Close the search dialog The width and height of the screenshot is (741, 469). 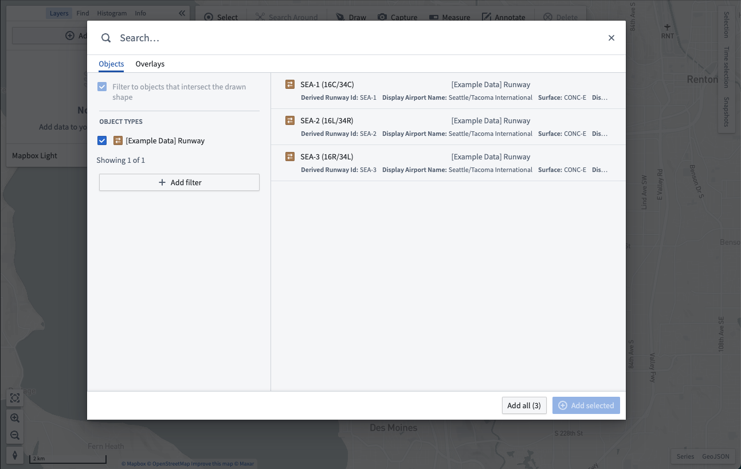(611, 38)
